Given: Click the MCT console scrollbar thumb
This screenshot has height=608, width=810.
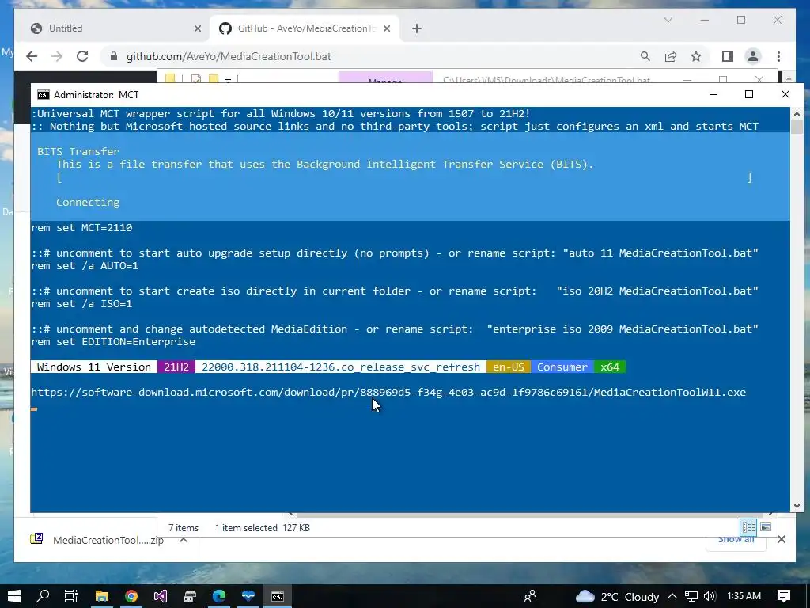Looking at the screenshot, I should tap(797, 127).
